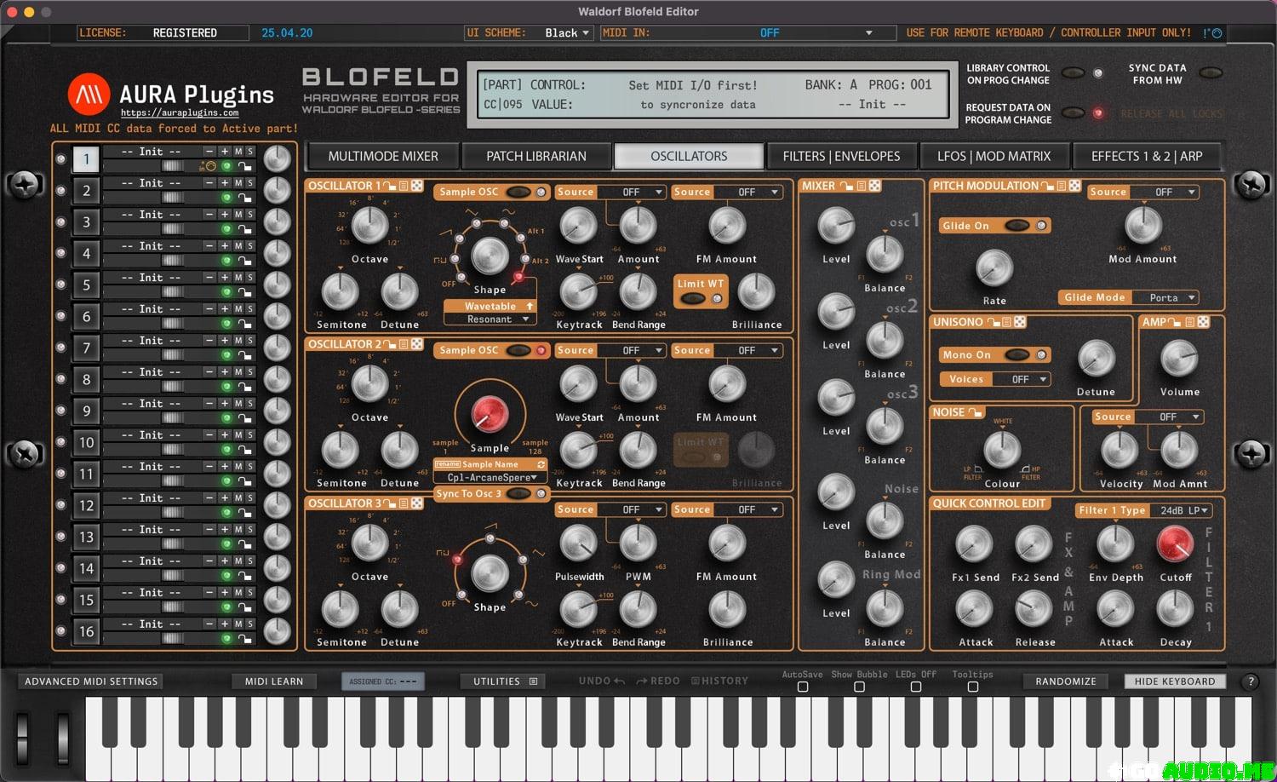Viewport: 1277px width, 782px height.
Task: Click the Oscillator 2 list icon
Action: coord(404,344)
